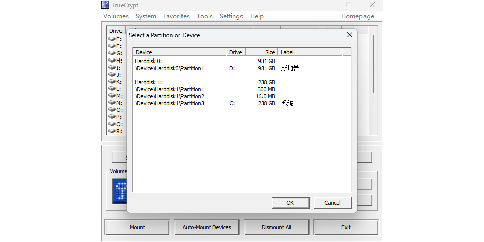Open the Volumes menu

(x=116, y=16)
